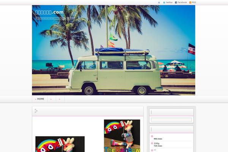Click the facebook logo icon
This screenshot has height=152, width=228.
pyautogui.click(x=176, y=3)
